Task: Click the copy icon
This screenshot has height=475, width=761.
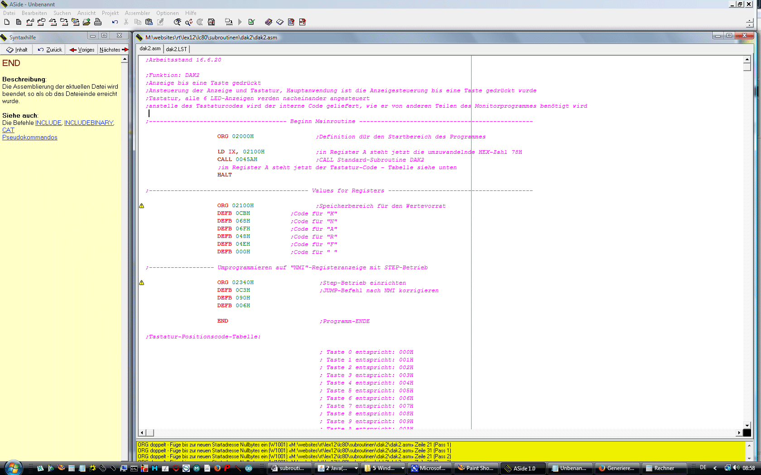Action: (x=138, y=22)
